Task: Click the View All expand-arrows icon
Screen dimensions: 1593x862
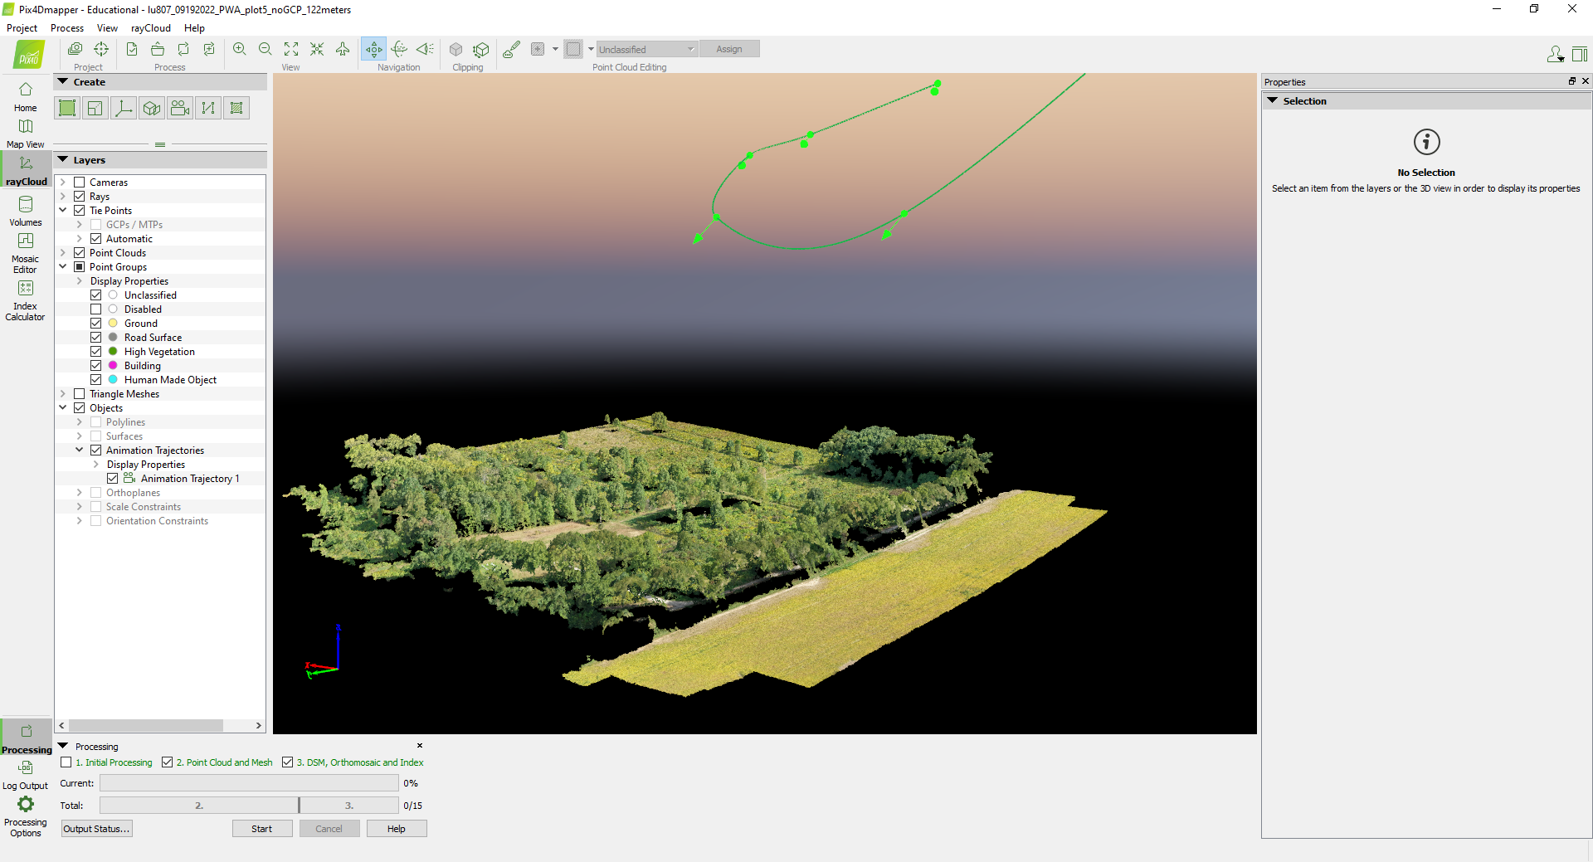Action: point(291,49)
